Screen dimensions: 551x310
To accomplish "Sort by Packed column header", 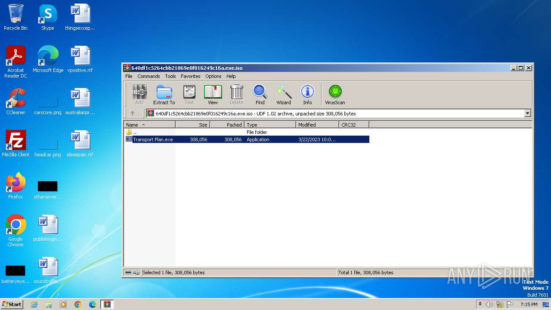I will point(227,125).
